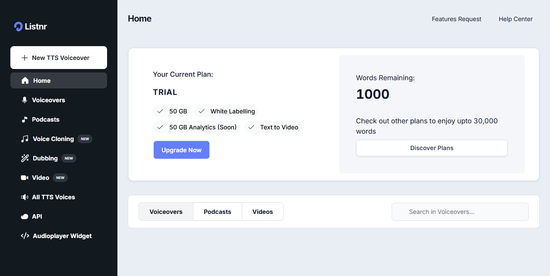Image resolution: width=550 pixels, height=276 pixels.
Task: Click the Home house icon
Action: (x=25, y=81)
